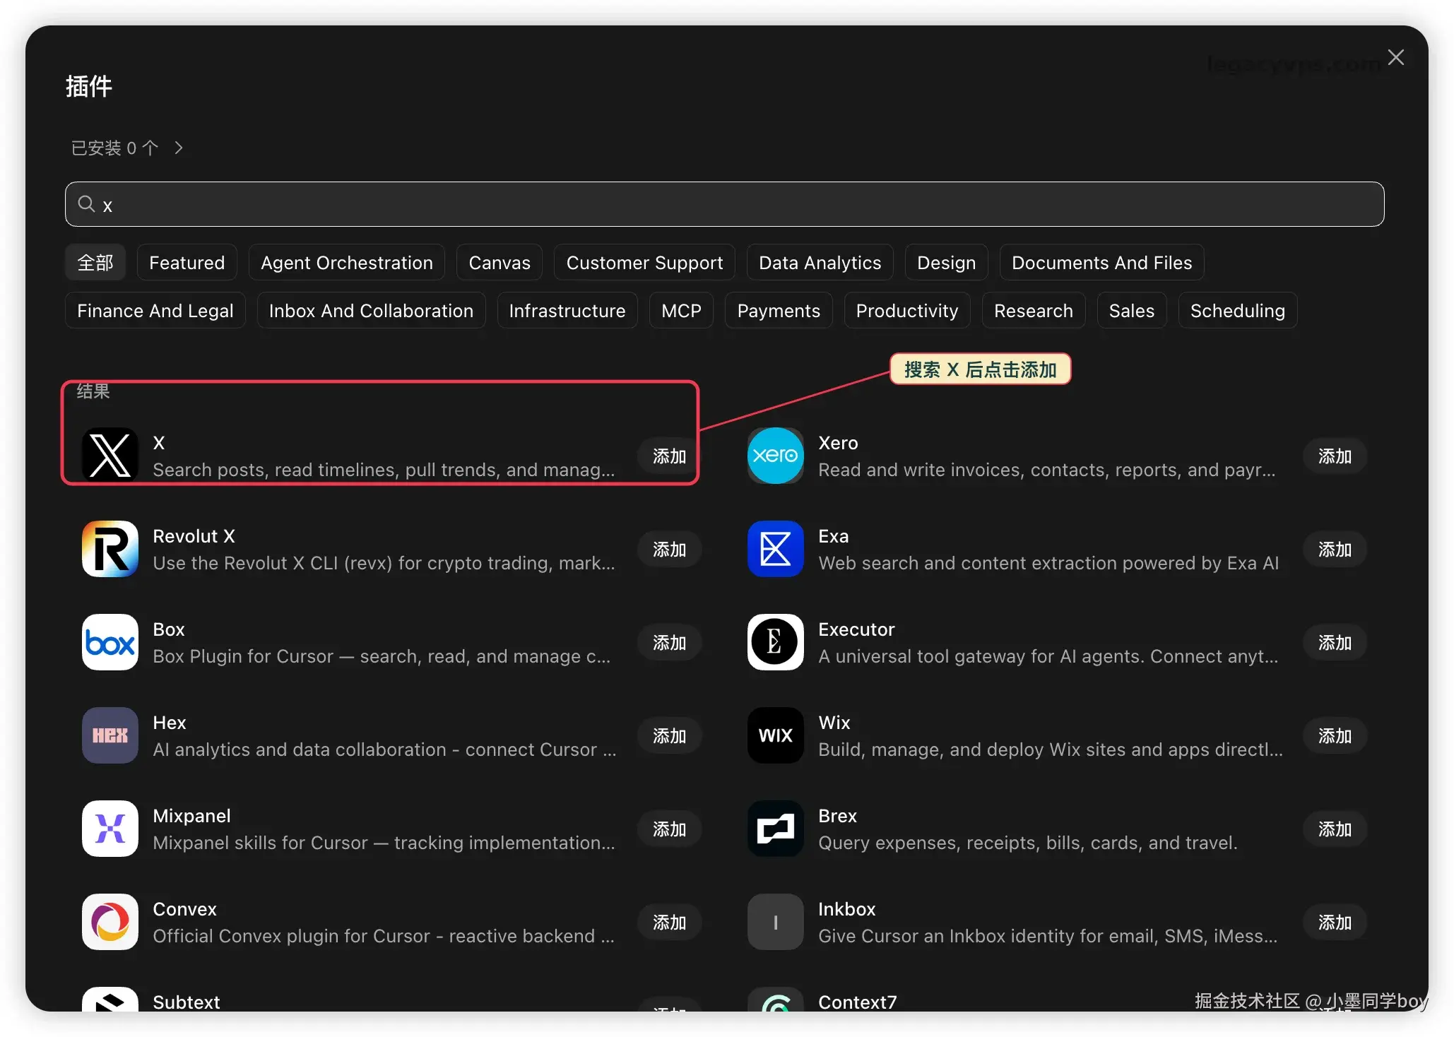Expand the installed plugins list chevron
1454x1037 pixels.
point(179,148)
